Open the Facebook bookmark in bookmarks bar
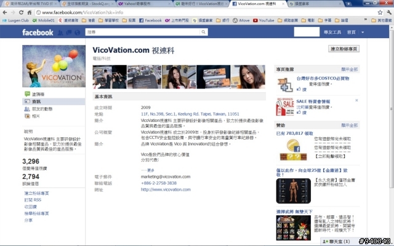The height and width of the screenshot is (246, 394). tap(150, 20)
